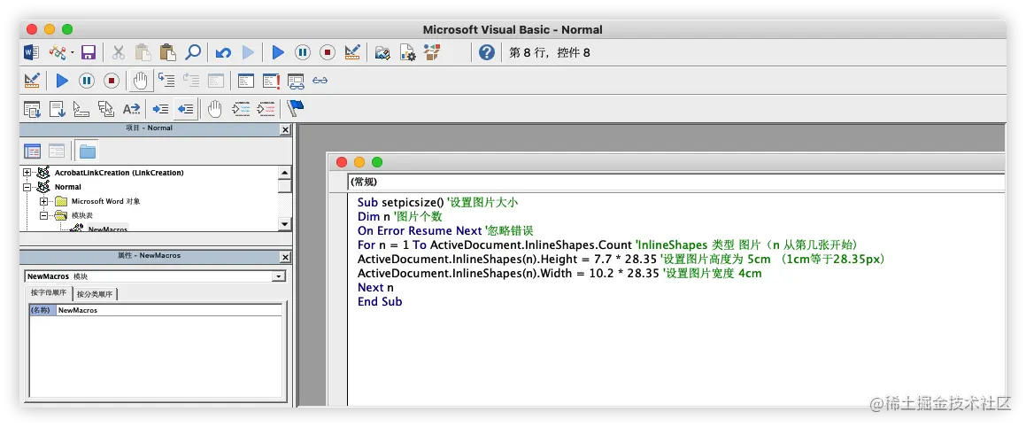Open the Project Explorer icon
Viewport: 1026px width, 427px height.
point(382,52)
